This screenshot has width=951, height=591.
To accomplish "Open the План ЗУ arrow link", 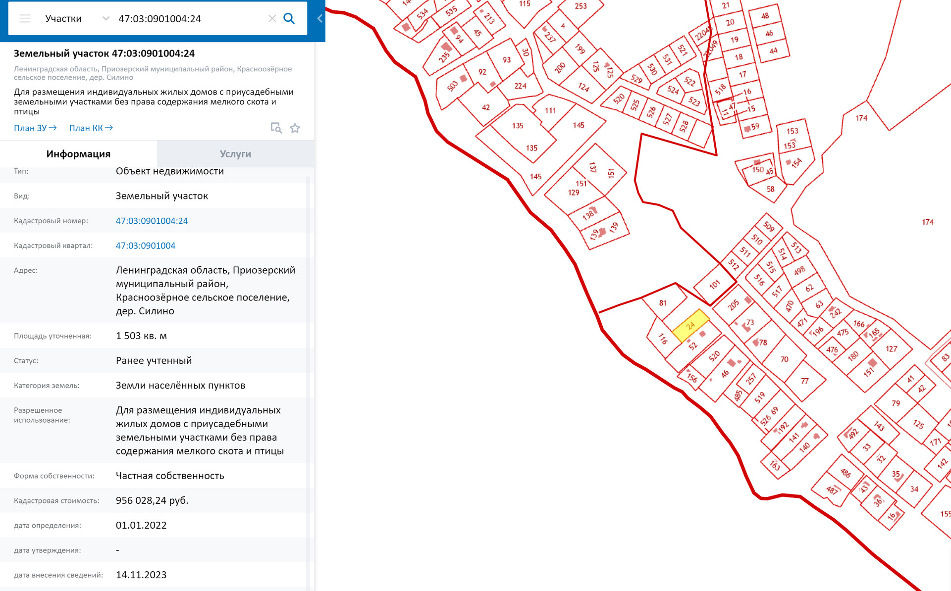I will click(35, 128).
